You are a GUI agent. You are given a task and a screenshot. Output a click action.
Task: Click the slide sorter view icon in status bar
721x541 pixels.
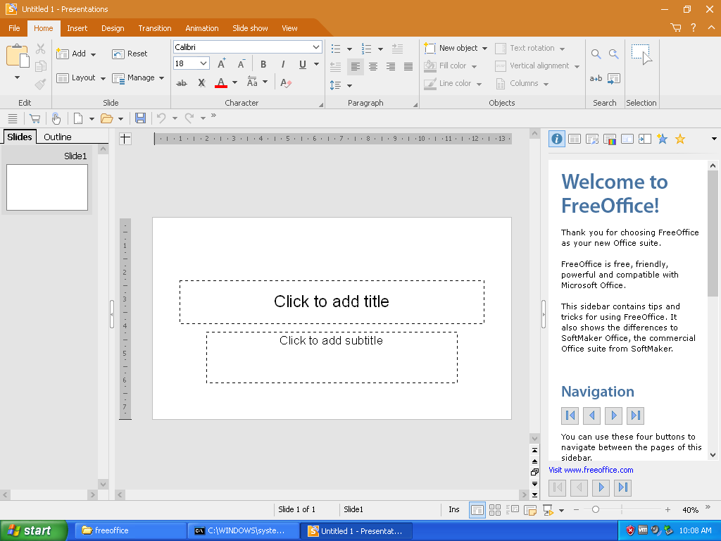[x=495, y=510]
